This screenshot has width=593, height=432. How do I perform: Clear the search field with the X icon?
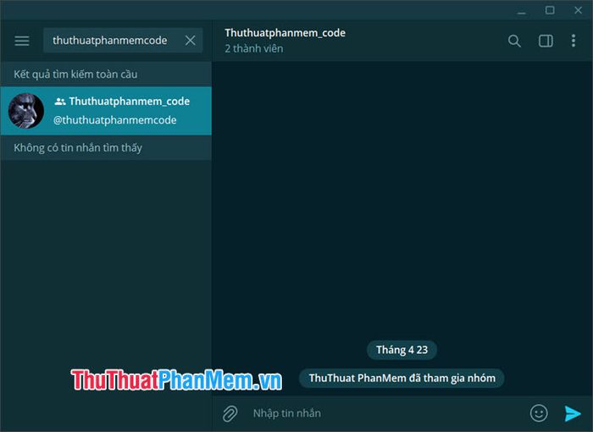[x=191, y=40]
